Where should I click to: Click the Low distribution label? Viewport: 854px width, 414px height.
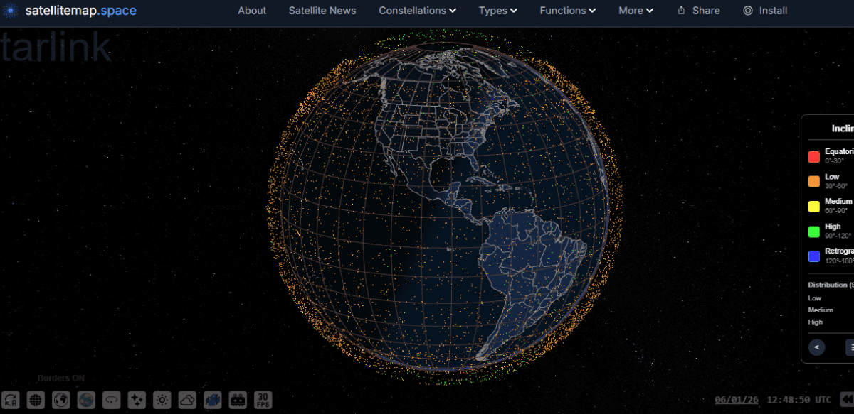[815, 298]
